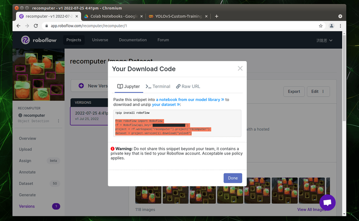Viewport: 359px width, 221px height.
Task: Click the New Version plus icon
Action: (81, 86)
